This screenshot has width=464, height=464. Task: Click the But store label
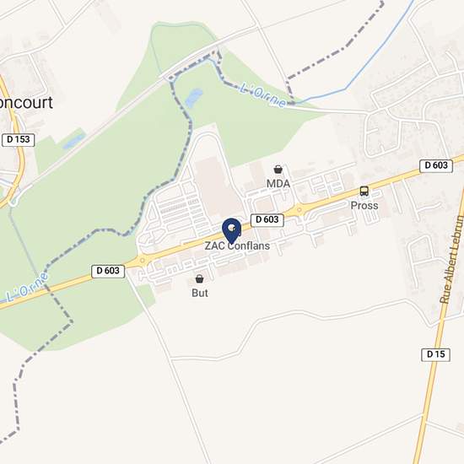coord(200,293)
